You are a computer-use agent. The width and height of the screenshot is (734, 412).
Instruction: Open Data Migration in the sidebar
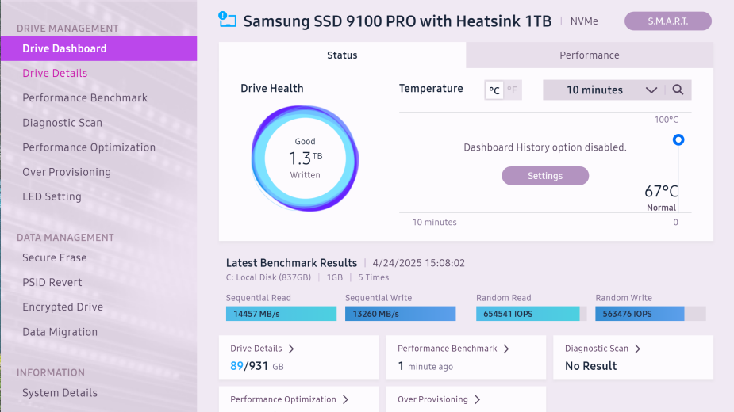point(60,332)
